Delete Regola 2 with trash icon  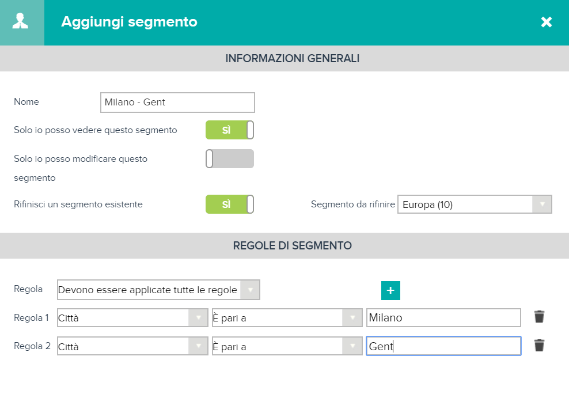[539, 346]
